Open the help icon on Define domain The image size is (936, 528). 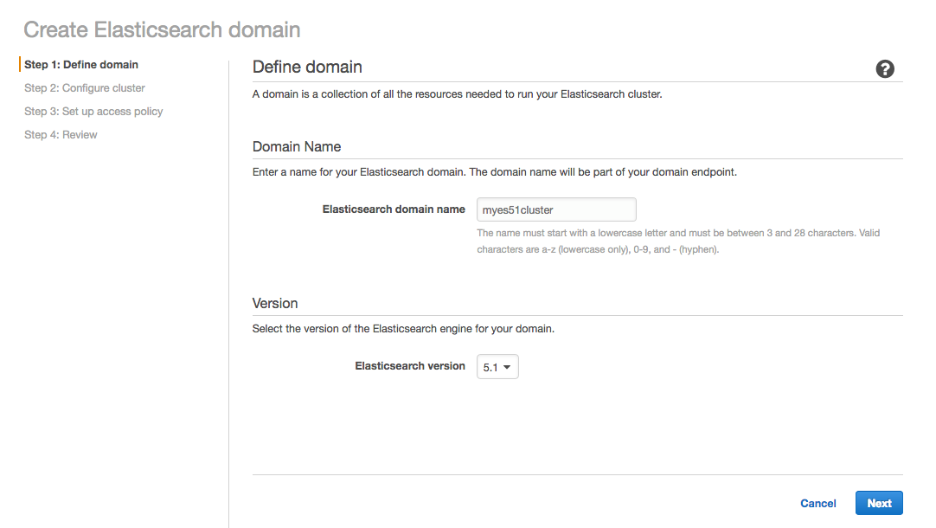(885, 68)
